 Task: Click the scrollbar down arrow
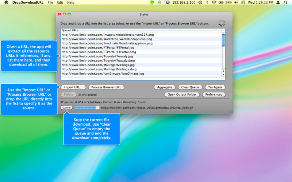click(x=223, y=75)
